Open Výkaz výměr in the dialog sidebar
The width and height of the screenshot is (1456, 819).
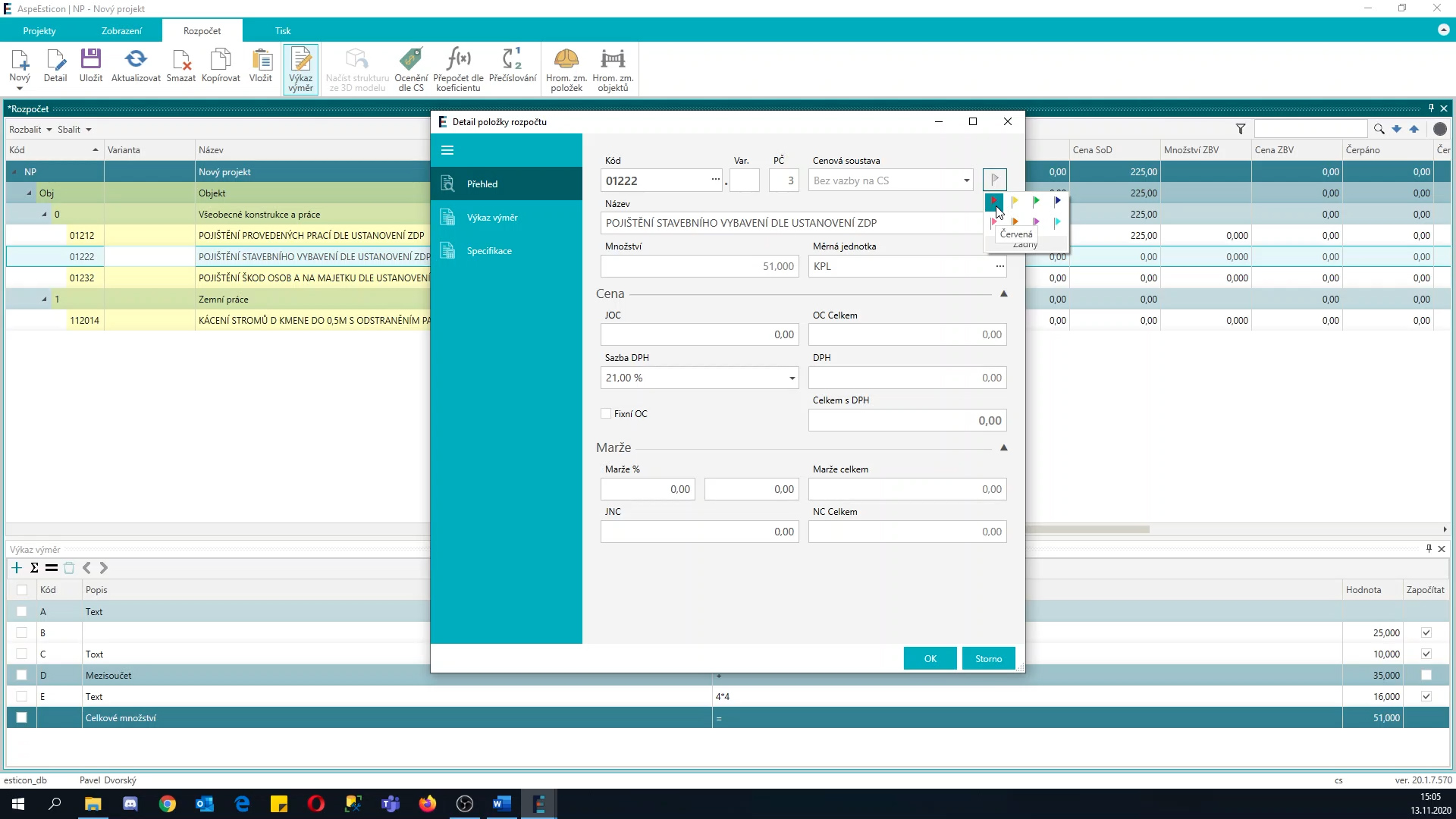click(x=492, y=218)
